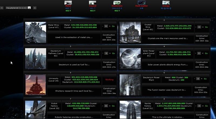Click the Robot Factory (Level 20) name

point(54,106)
